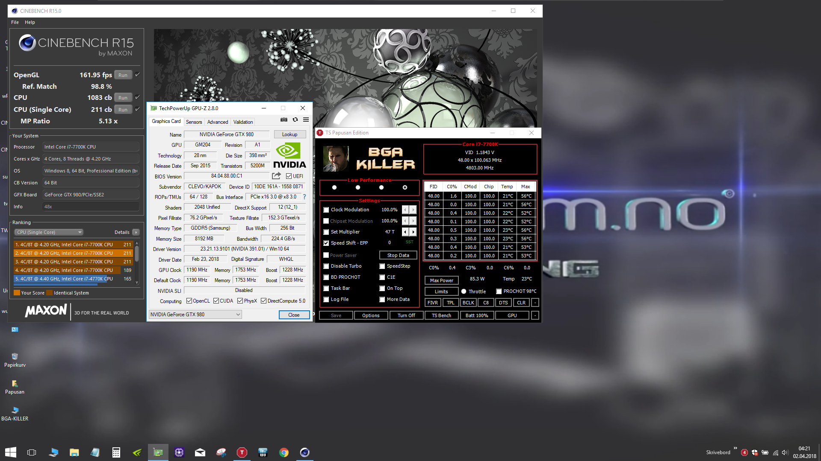Click the Cinebench ranking list scrollbar
Viewport: 821px width, 461px height.
[x=137, y=262]
